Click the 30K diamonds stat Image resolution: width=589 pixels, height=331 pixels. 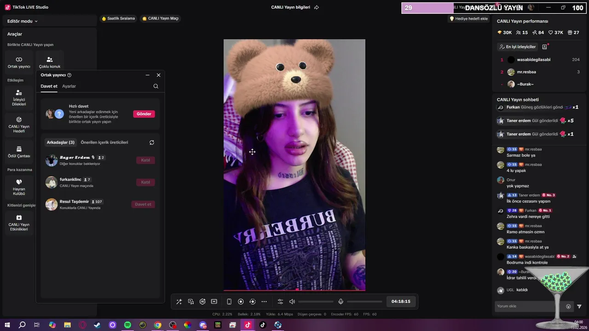coord(504,33)
